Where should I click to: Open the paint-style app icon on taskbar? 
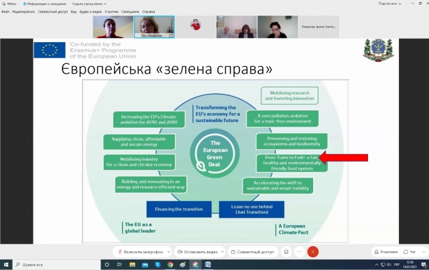pos(183,265)
